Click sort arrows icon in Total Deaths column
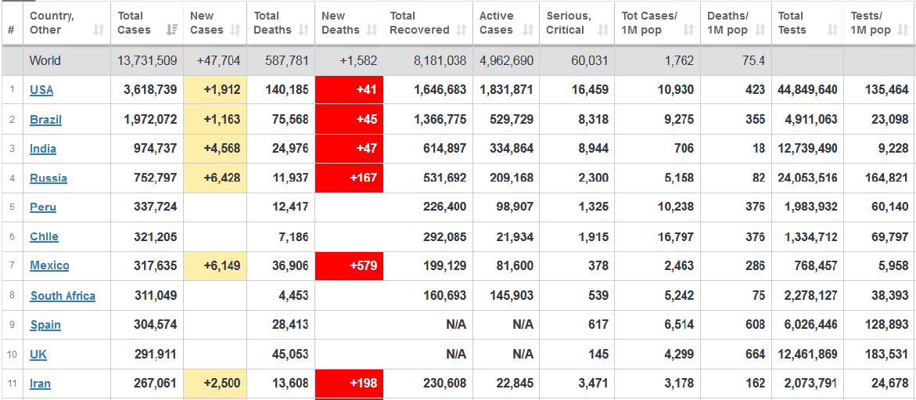Screen dimensions: 916x400 click(x=306, y=31)
